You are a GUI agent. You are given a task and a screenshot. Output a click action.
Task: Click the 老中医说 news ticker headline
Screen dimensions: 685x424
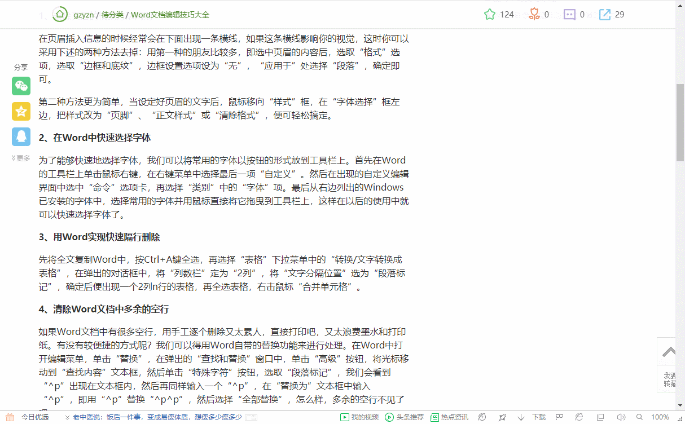tap(157, 417)
